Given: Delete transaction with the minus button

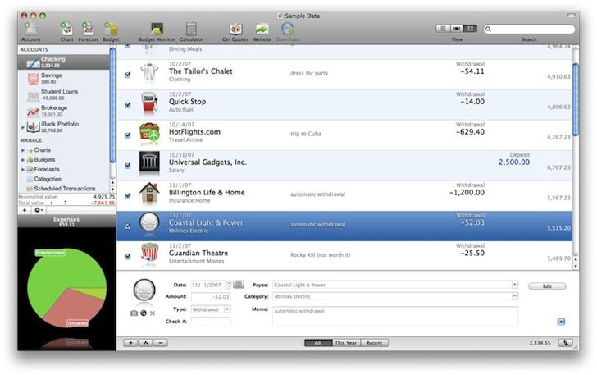Looking at the screenshot, I should pos(161,343).
